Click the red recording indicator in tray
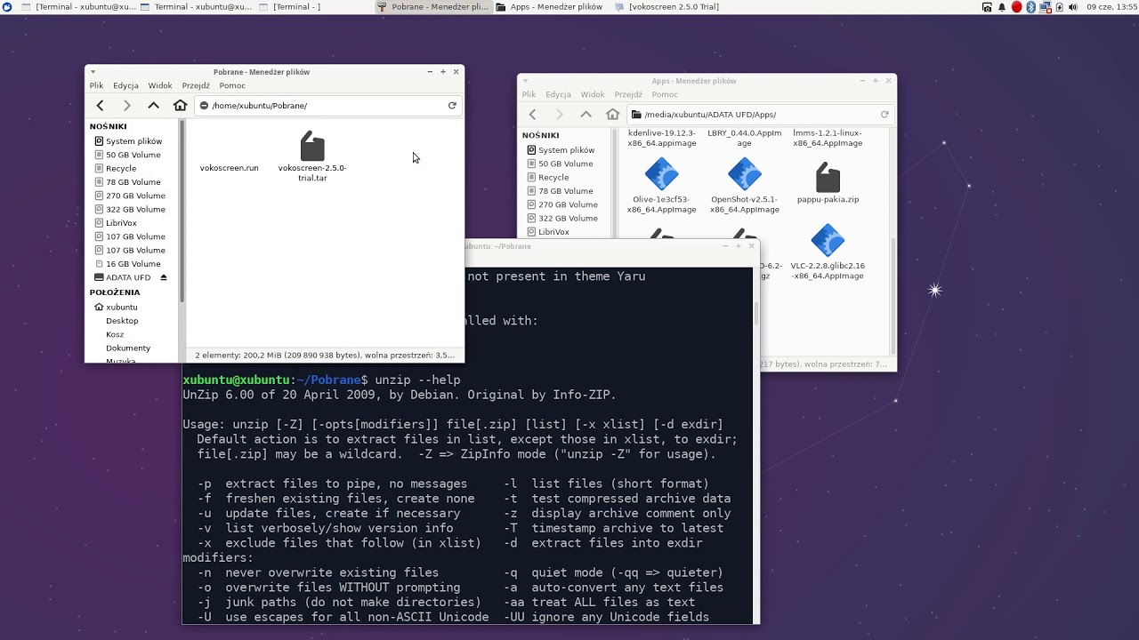The width and height of the screenshot is (1139, 640). 1016,7
